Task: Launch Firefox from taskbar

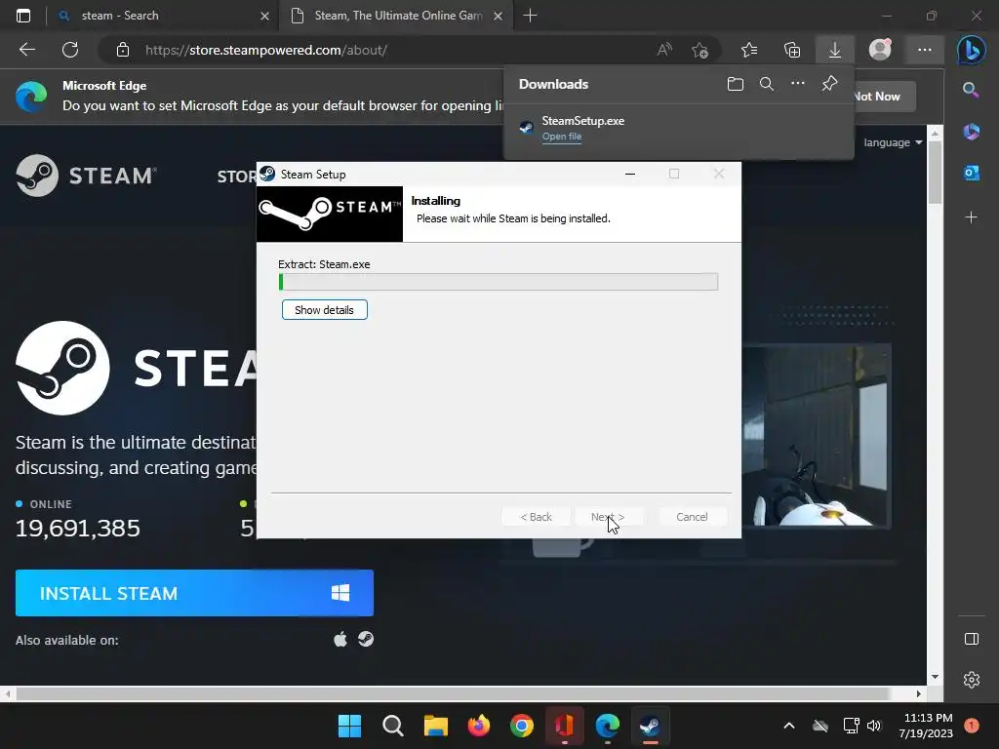Action: (478, 726)
